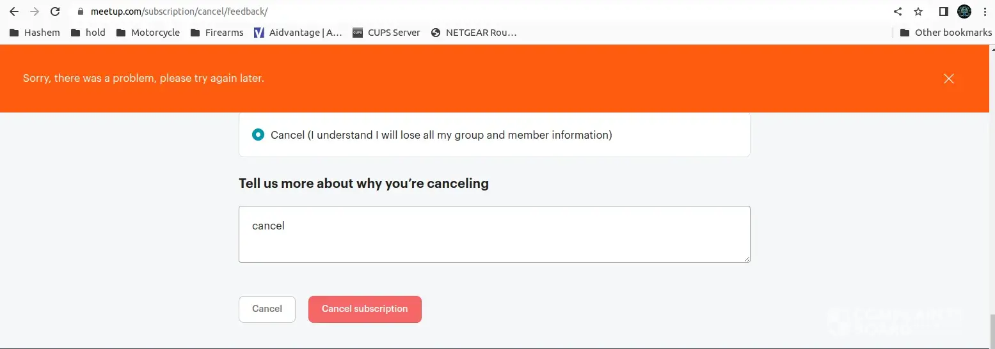995x349 pixels.
Task: Click the white Cancel button
Action: (267, 309)
